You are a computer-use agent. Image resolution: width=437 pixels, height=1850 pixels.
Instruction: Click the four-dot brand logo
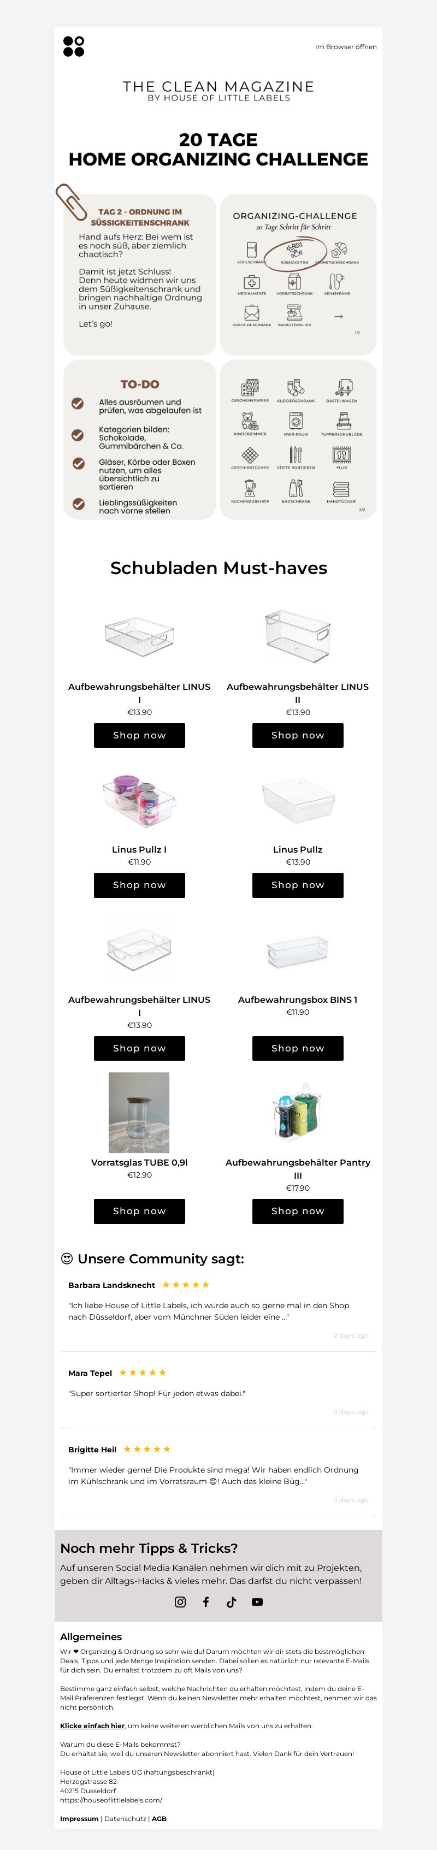pyautogui.click(x=74, y=46)
